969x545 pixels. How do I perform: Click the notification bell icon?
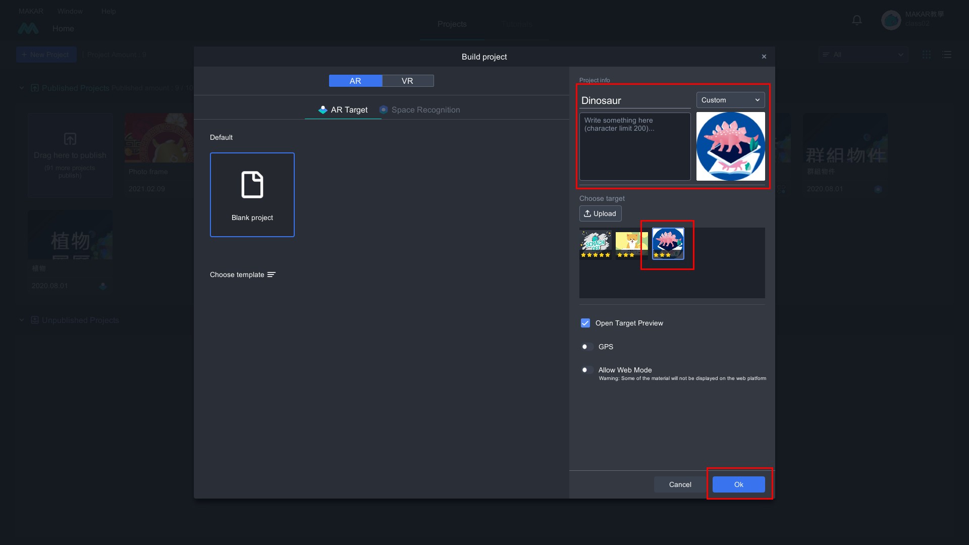(856, 20)
